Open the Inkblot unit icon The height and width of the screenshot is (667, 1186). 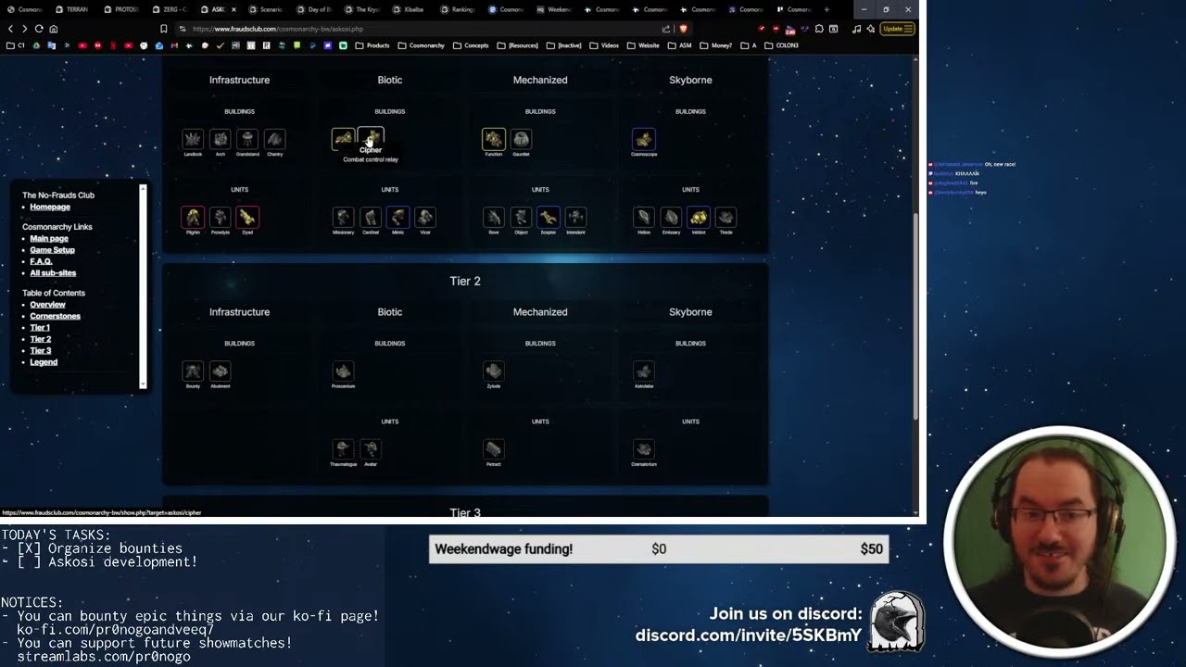tap(699, 217)
